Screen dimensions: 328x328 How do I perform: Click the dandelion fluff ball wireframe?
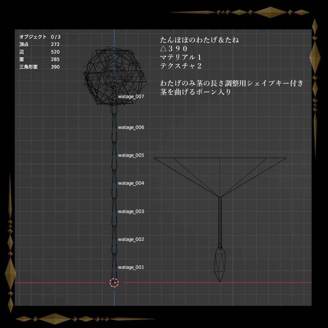click(x=114, y=76)
